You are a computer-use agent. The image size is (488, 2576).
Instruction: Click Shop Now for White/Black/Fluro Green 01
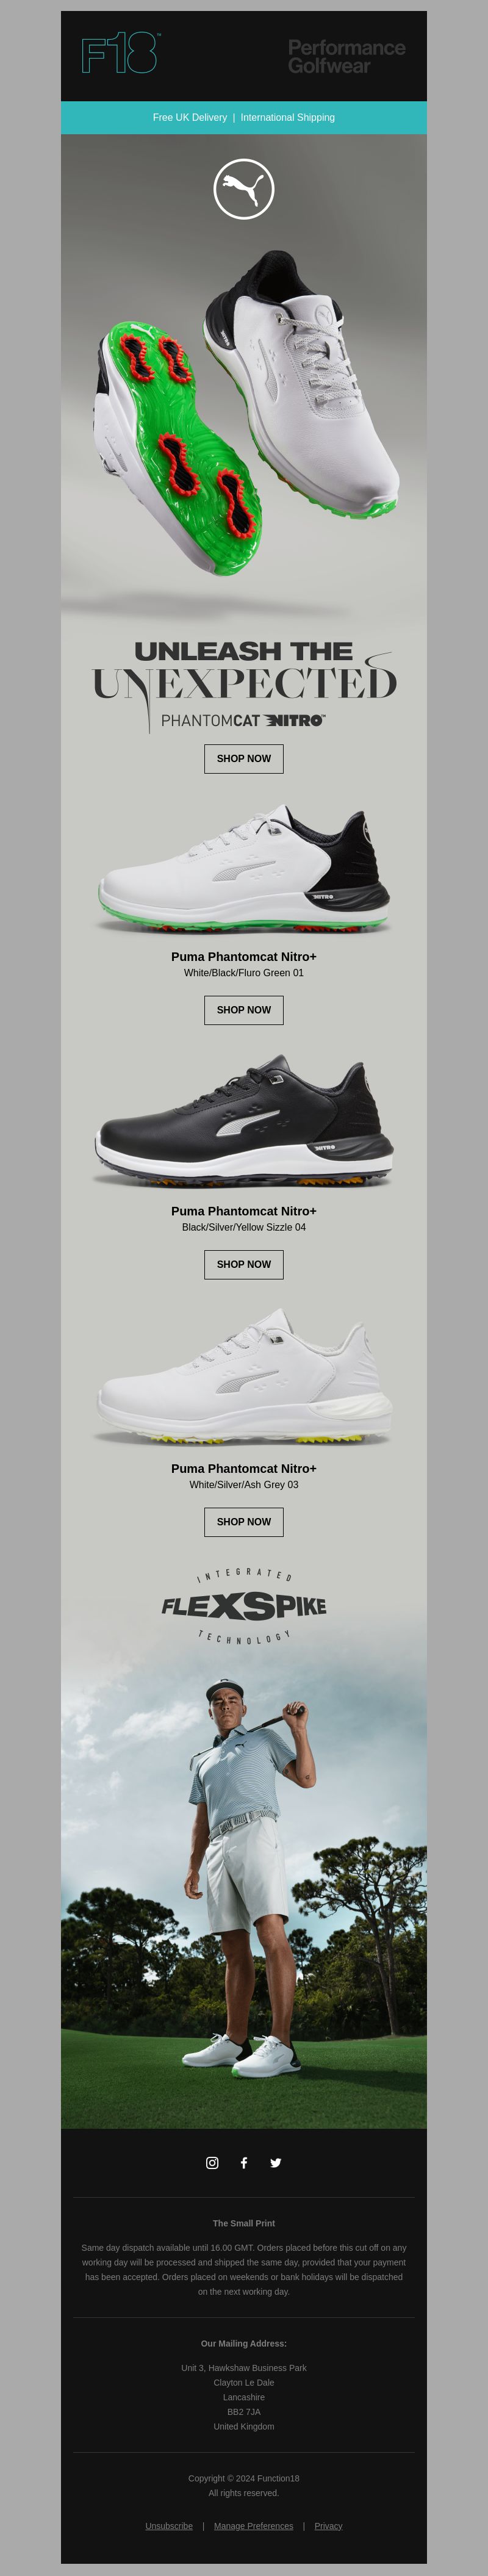244,1010
